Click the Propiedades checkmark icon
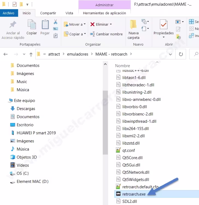 click(163, 24)
